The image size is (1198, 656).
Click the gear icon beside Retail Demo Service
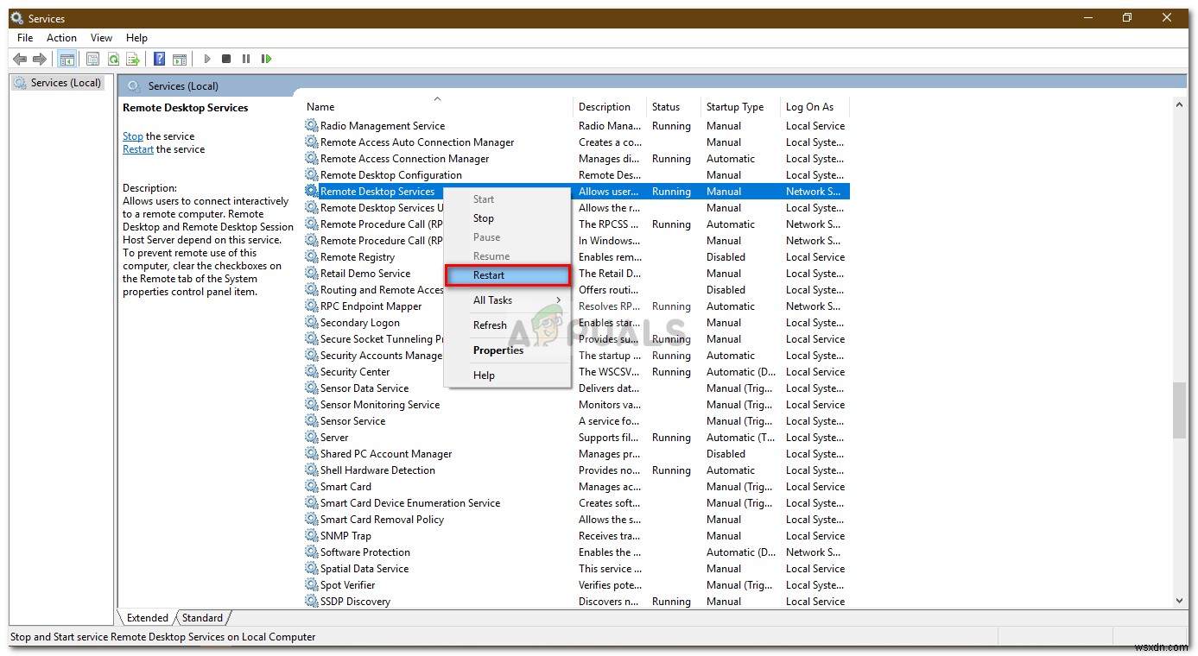312,274
